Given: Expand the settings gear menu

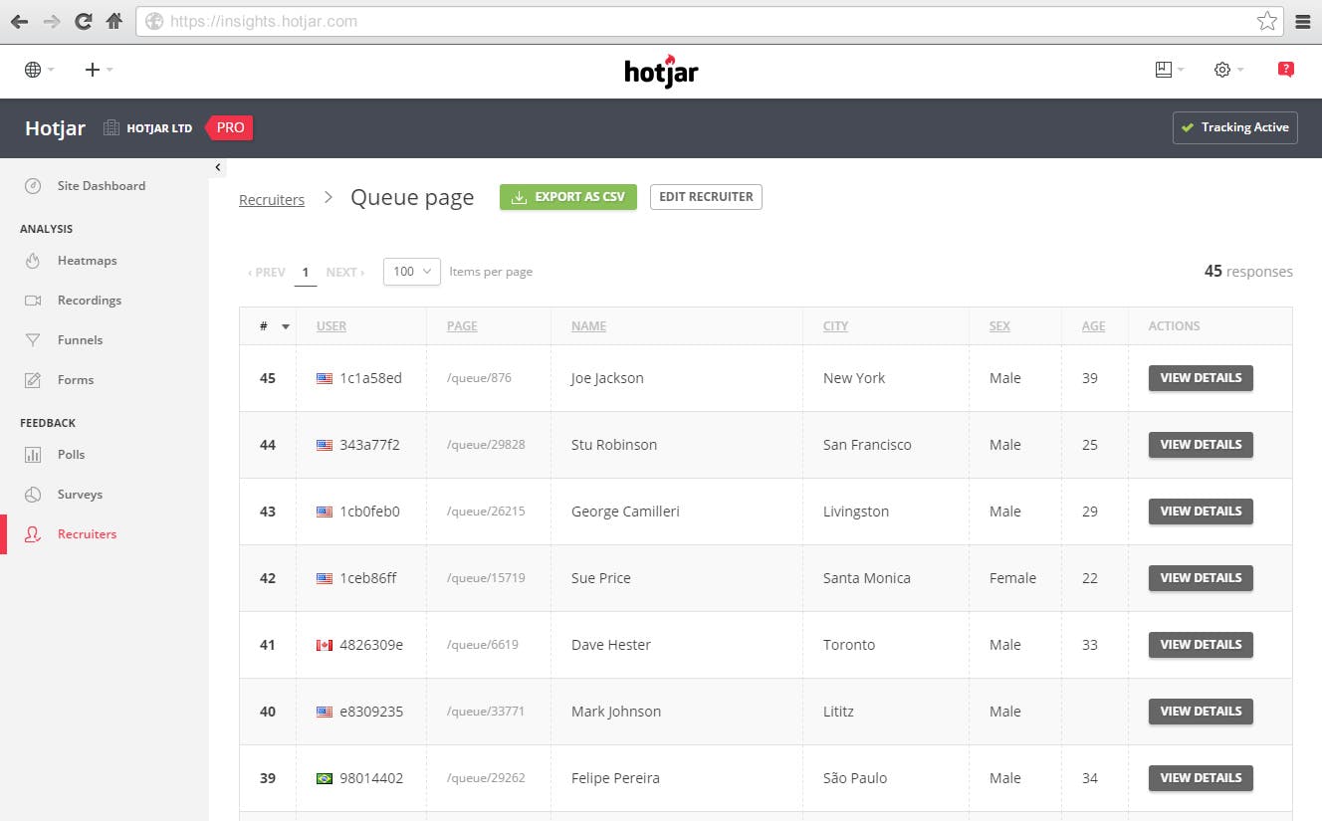Looking at the screenshot, I should (1228, 70).
